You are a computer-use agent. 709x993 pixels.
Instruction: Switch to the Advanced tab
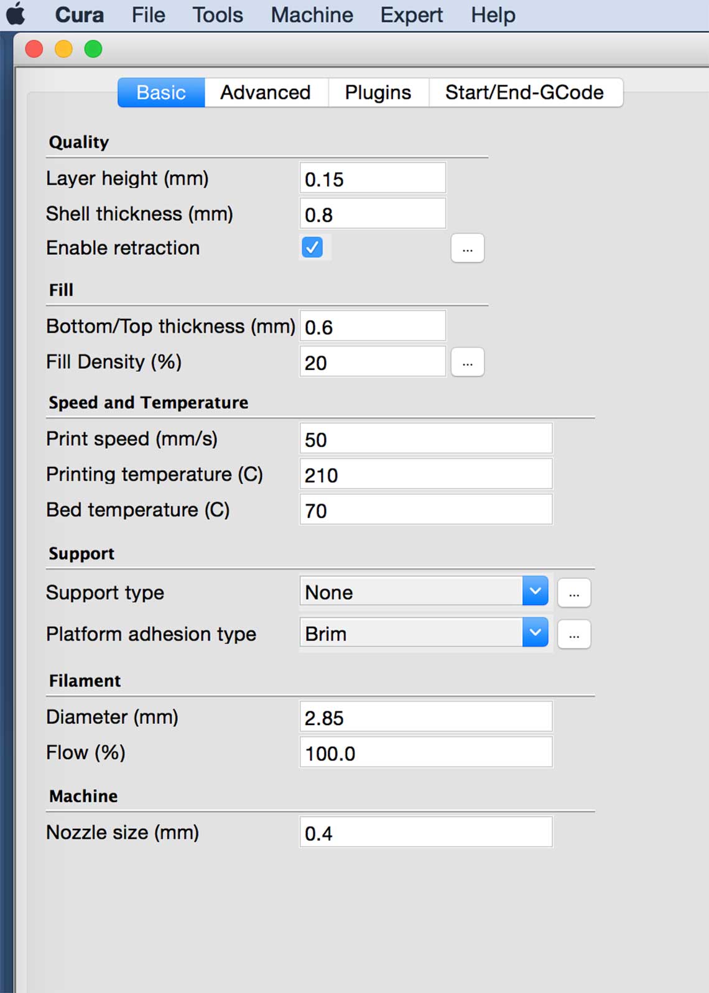click(x=266, y=93)
